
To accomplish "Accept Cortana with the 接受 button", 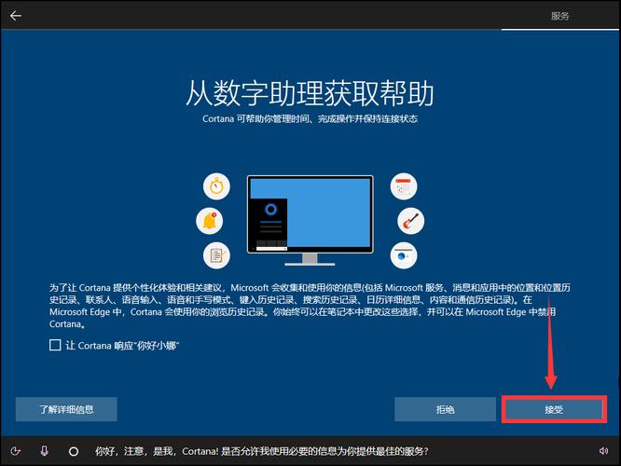I will pyautogui.click(x=554, y=409).
